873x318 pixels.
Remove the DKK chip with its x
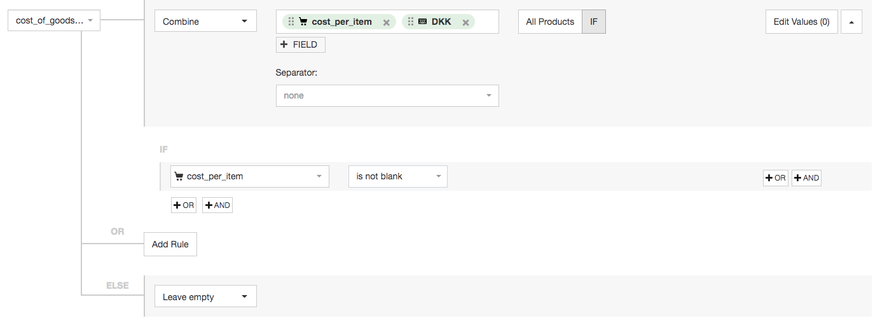[465, 22]
